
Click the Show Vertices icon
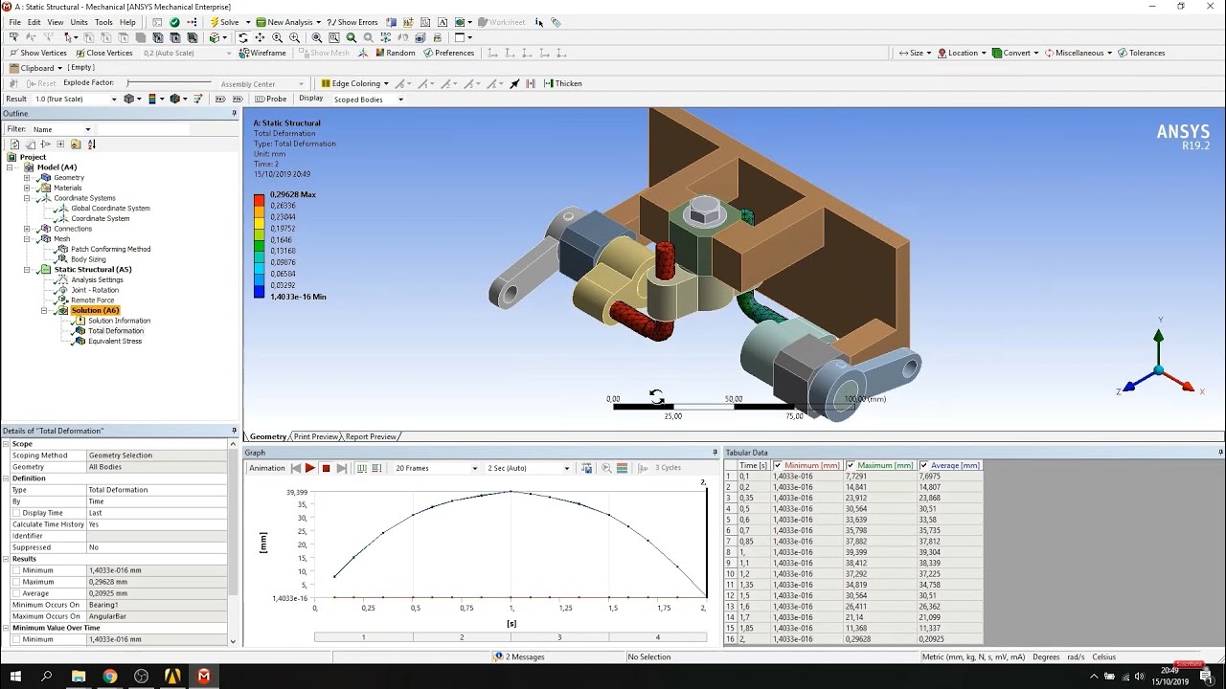click(x=37, y=53)
